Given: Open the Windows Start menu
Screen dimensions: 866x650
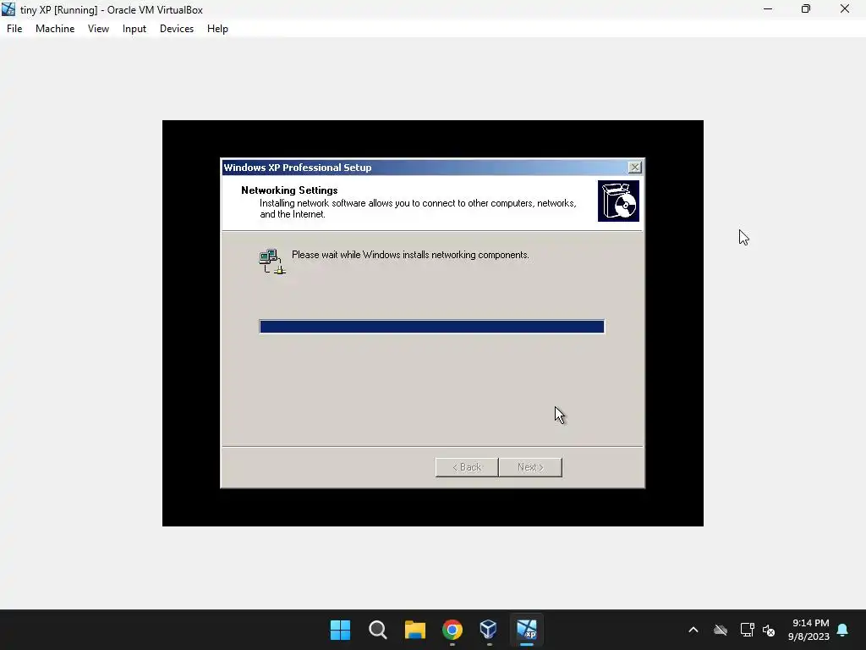Looking at the screenshot, I should [x=340, y=630].
